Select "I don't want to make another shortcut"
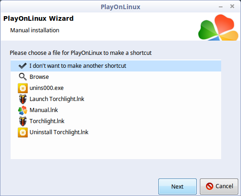241x196 pixels. pyautogui.click(x=116, y=66)
